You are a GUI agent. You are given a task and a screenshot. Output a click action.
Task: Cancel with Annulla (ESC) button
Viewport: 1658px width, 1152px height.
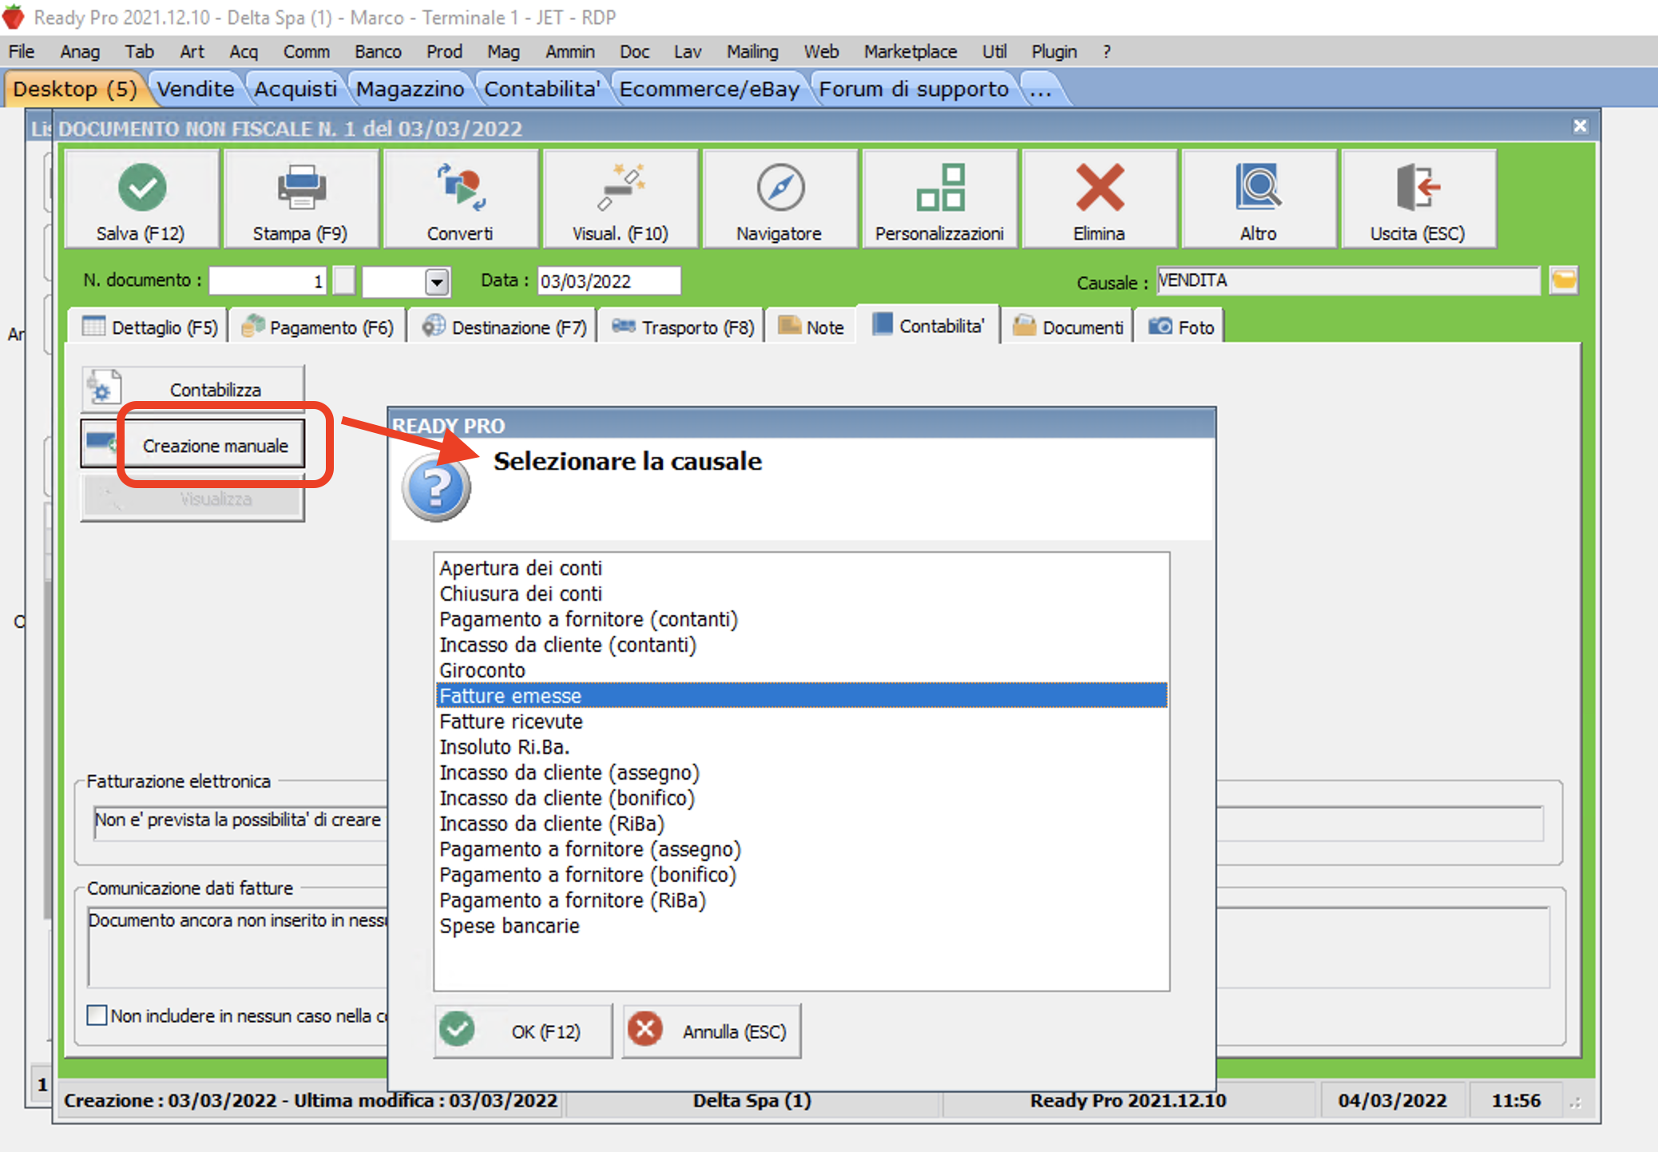point(712,1031)
